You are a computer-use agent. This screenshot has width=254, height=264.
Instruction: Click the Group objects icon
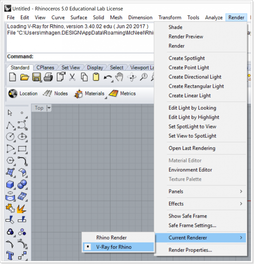(10, 232)
